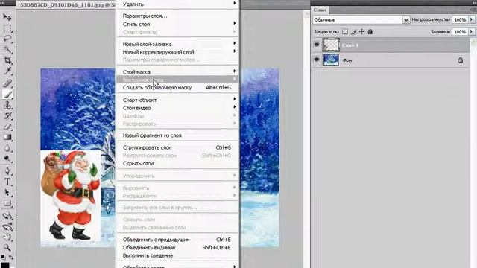Image resolution: width=477 pixels, height=268 pixels.
Task: Swap foreground and background colors
Action: coord(11,258)
